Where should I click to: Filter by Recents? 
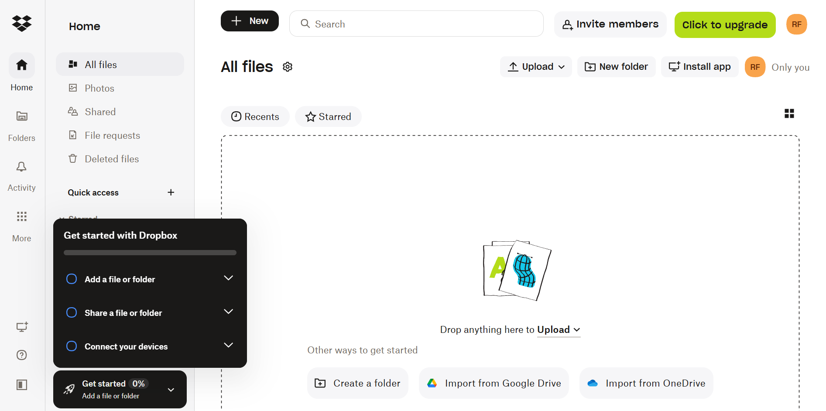(x=255, y=116)
